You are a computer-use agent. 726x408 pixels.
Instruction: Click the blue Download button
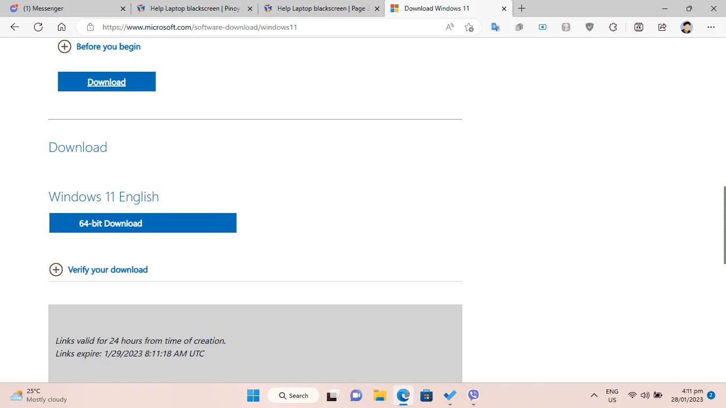[107, 82]
